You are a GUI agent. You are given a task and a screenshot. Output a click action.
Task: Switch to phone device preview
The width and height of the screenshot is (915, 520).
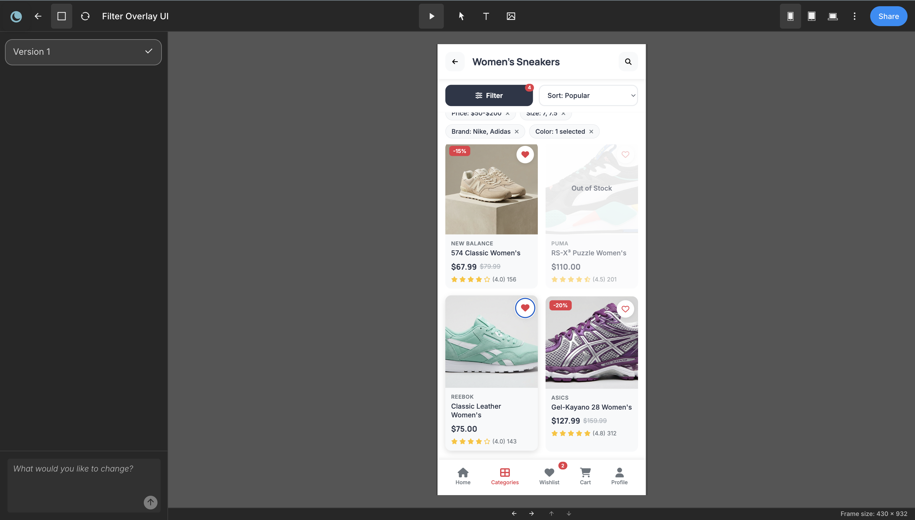[790, 16]
